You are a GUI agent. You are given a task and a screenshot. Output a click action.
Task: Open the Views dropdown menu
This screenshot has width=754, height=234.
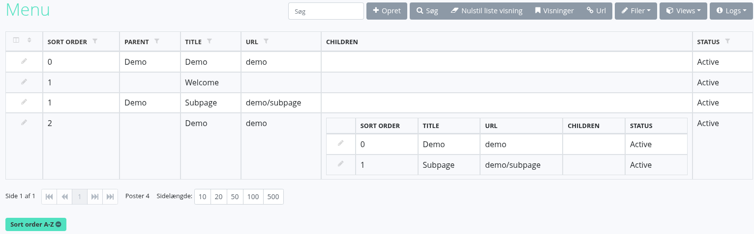point(683,11)
